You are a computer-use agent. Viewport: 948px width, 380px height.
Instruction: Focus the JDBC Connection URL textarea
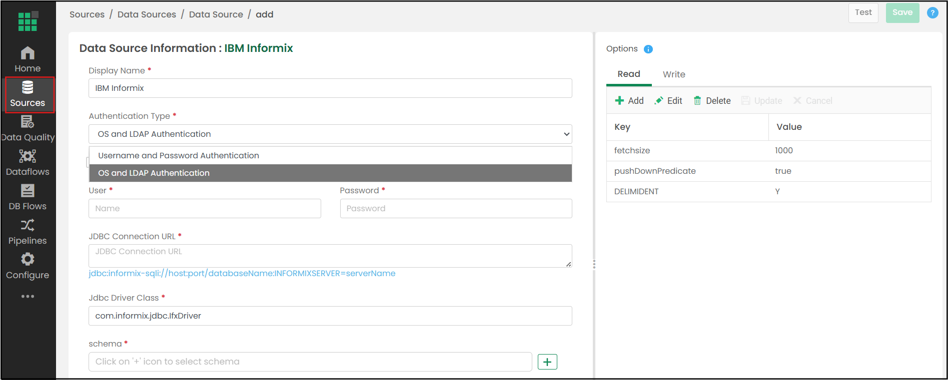tap(330, 256)
